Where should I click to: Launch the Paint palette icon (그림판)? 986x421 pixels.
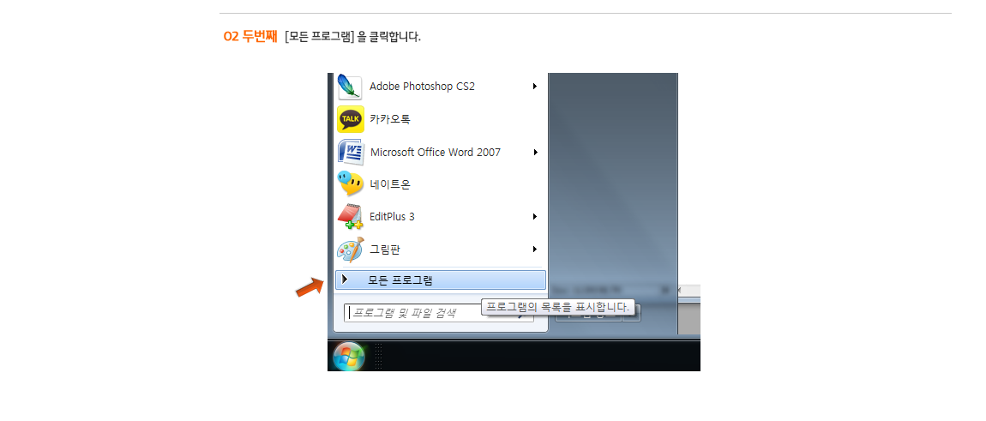[x=351, y=250]
